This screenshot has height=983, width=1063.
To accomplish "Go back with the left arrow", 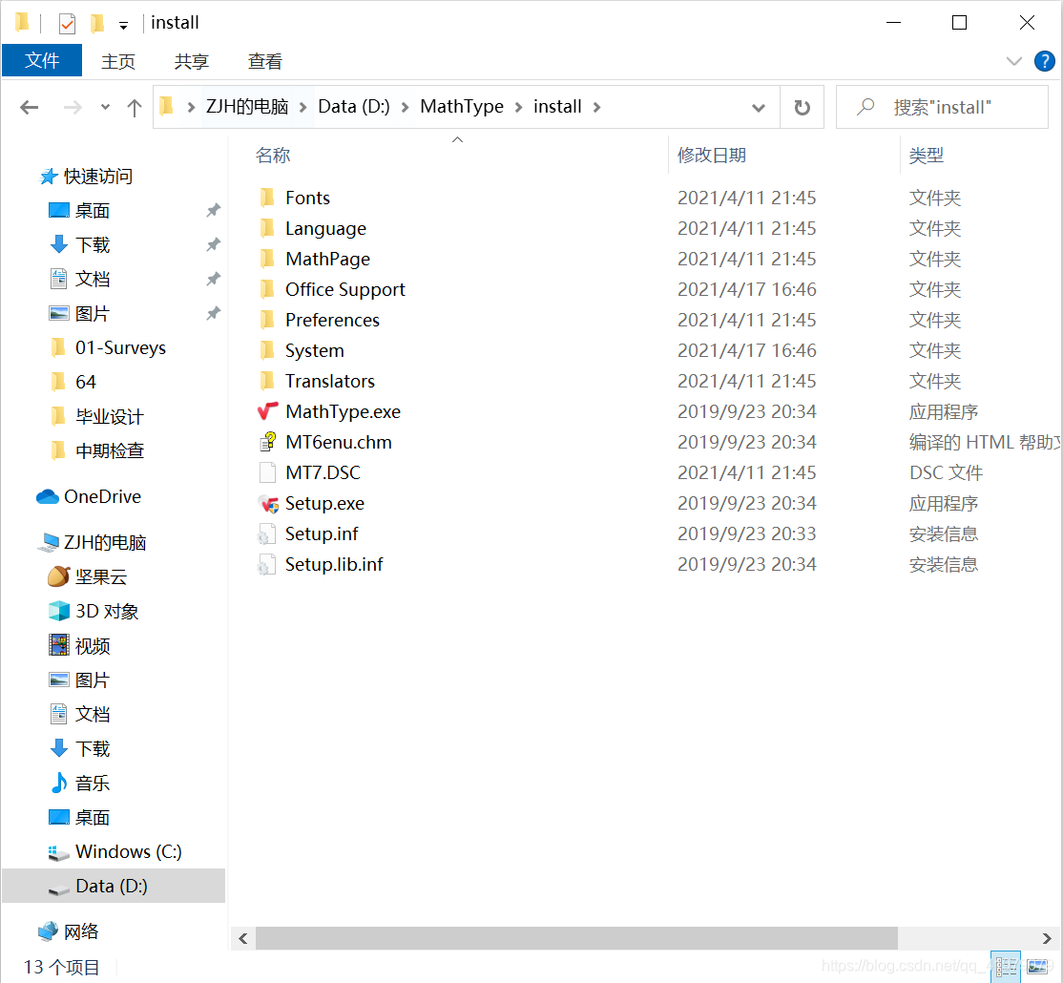I will (30, 107).
